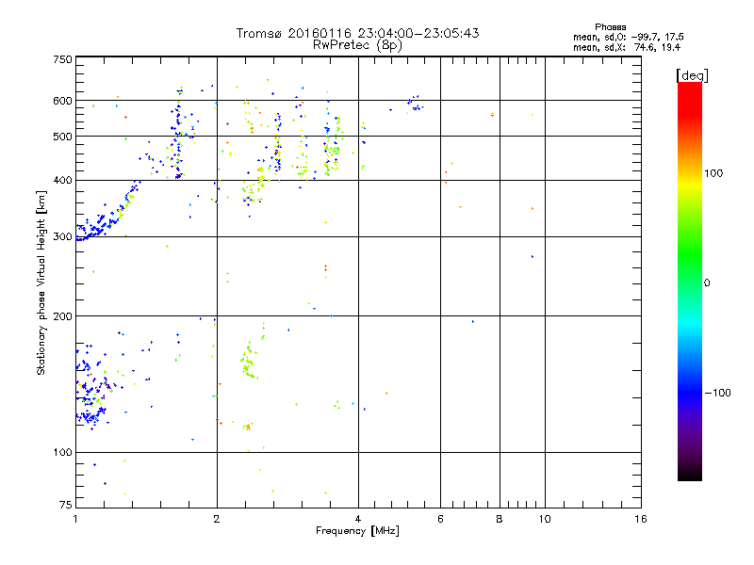
Task: Click the plot title "Tromsø 20160116 23:04:00-23:05:43"
Action: coord(357,33)
